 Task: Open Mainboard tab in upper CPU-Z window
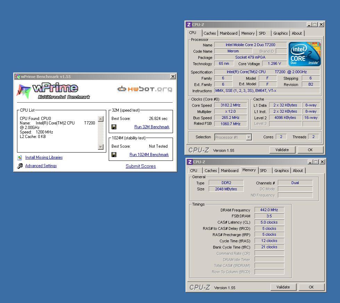tap(229, 33)
